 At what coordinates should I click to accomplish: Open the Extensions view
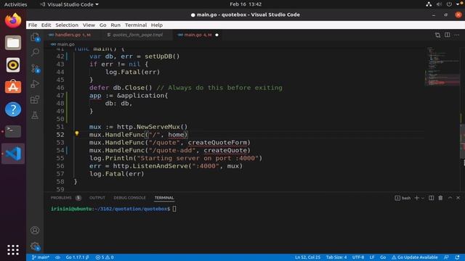pyautogui.click(x=35, y=100)
